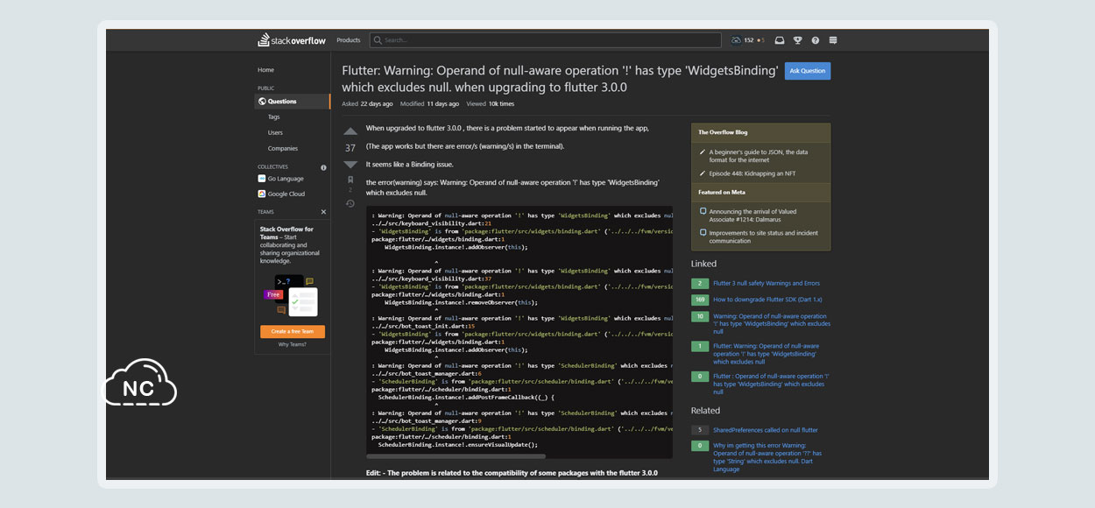1095x508 pixels.
Task: Upvote the question with up arrow
Action: pos(350,132)
